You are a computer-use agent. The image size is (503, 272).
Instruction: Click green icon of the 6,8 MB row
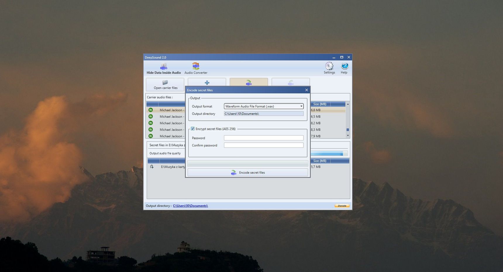click(x=151, y=110)
